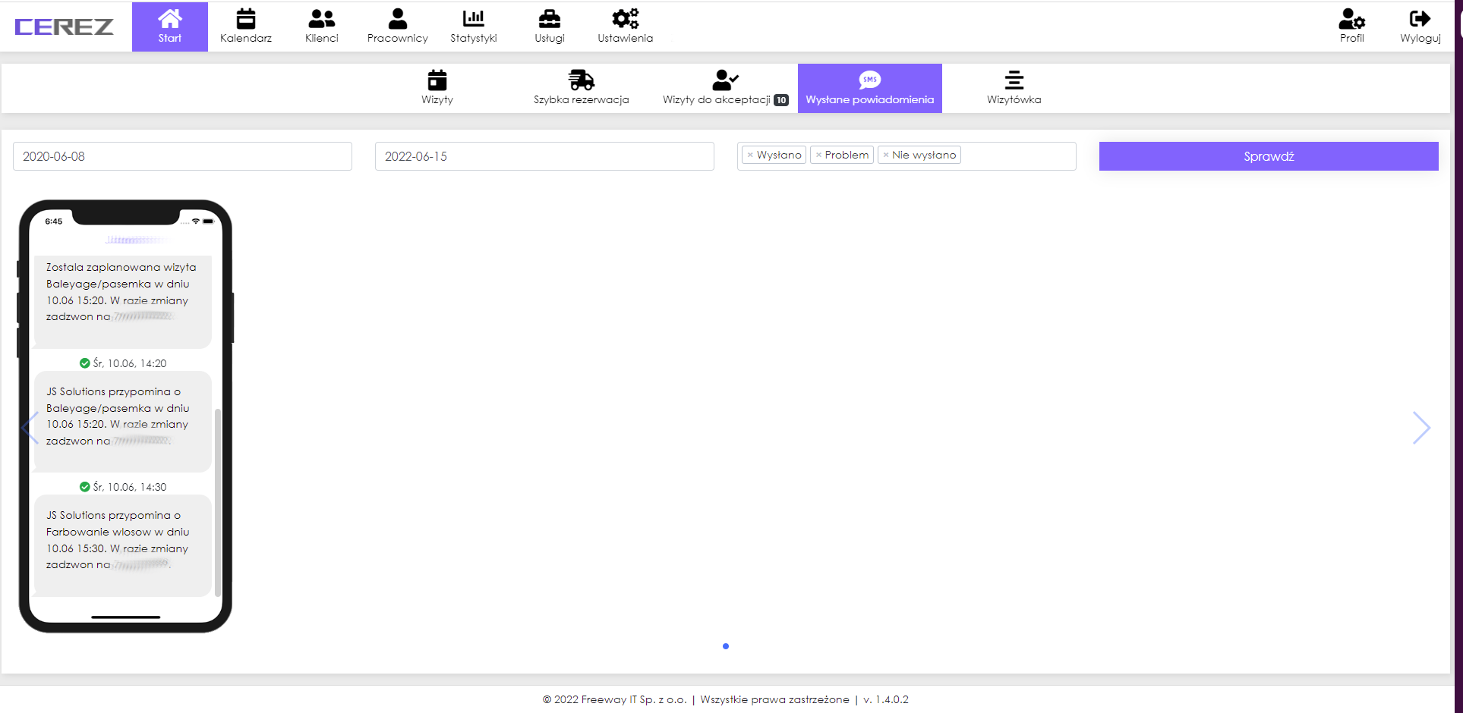Click the CEREZ logo
The width and height of the screenshot is (1463, 713).
click(65, 27)
